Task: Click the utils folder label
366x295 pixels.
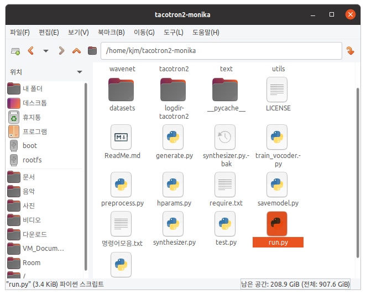Action: click(x=278, y=69)
